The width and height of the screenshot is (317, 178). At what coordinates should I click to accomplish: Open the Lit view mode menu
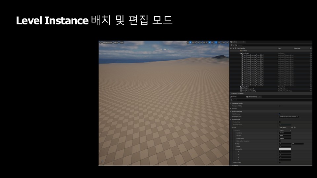click(x=116, y=43)
